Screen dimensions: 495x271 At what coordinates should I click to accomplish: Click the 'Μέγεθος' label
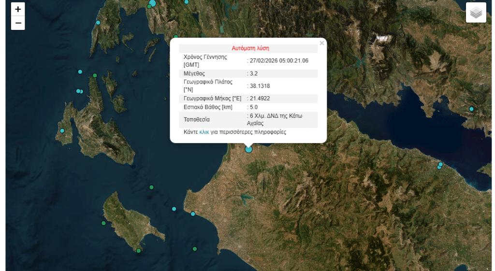(194, 73)
